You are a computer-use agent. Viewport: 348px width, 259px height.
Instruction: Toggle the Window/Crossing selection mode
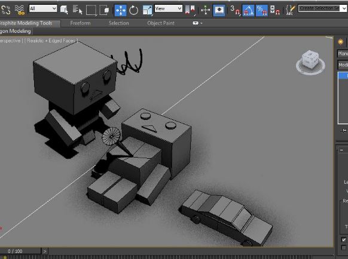click(x=104, y=10)
